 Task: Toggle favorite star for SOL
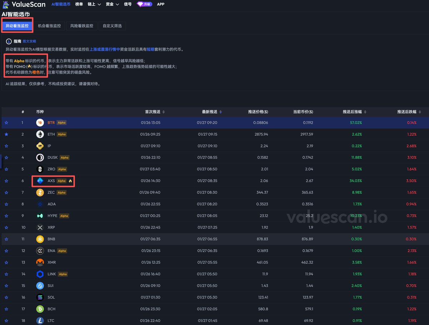6,297
